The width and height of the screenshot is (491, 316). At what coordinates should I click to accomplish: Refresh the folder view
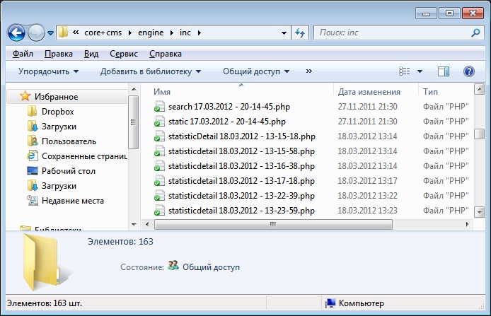[300, 33]
